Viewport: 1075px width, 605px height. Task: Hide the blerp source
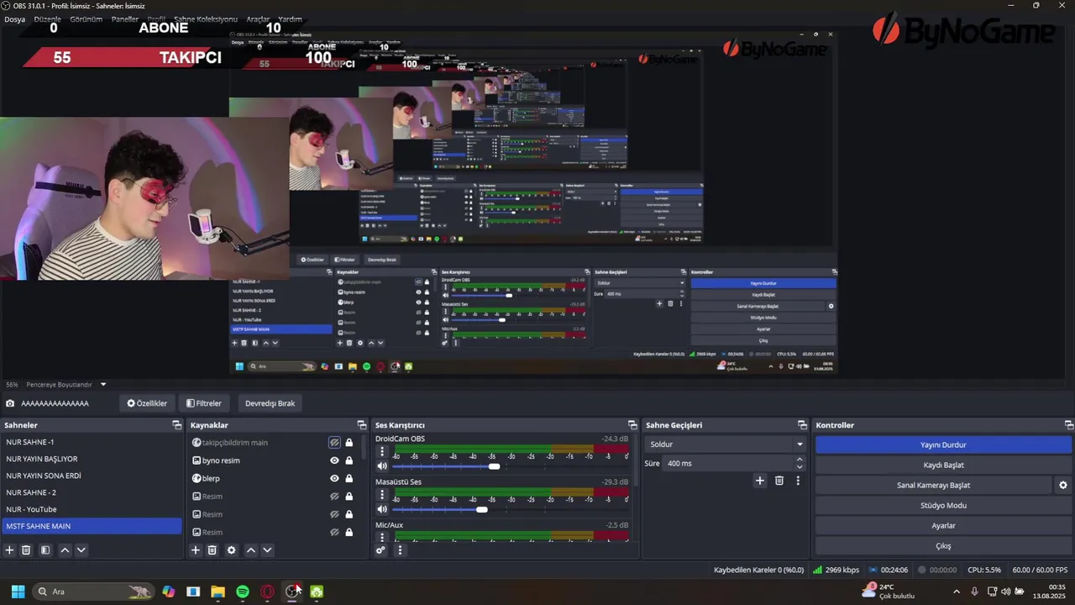334,478
